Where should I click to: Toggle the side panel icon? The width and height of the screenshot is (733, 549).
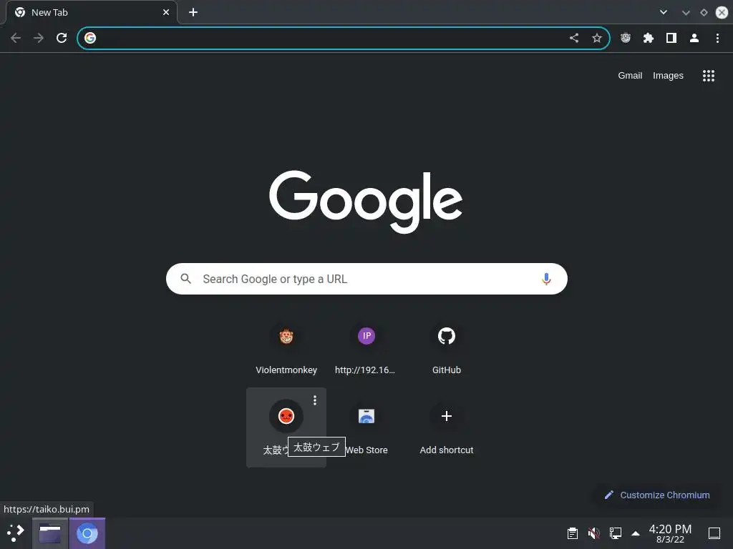(671, 38)
